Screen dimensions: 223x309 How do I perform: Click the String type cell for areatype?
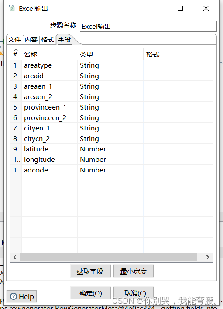pos(110,65)
